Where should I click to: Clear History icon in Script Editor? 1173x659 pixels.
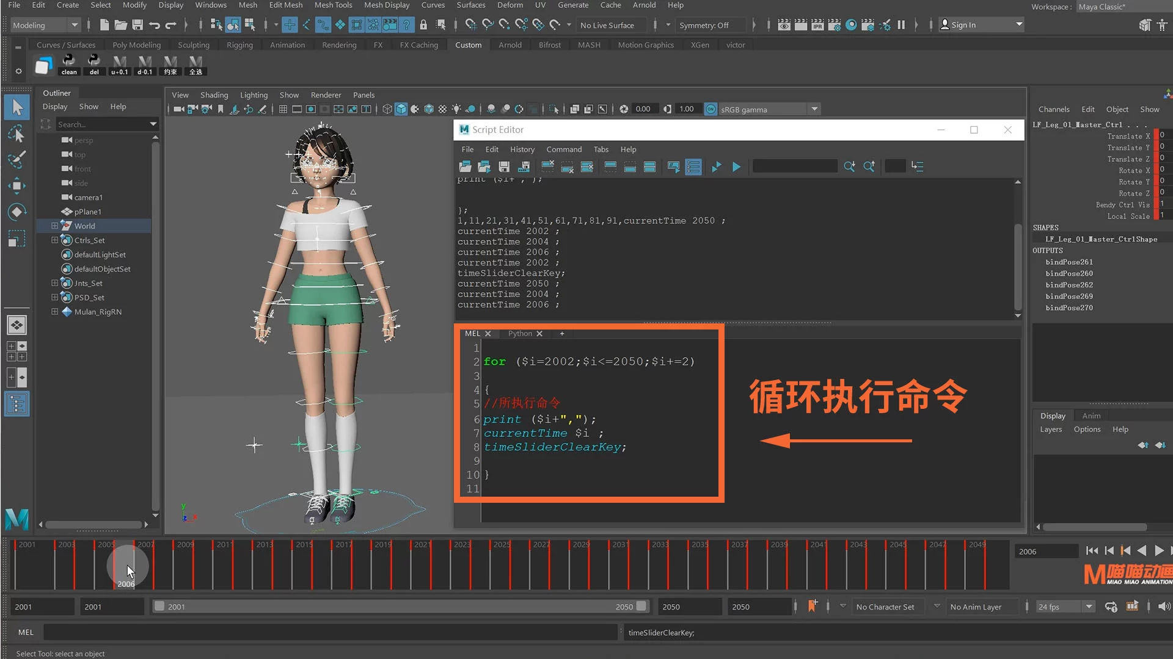(548, 167)
